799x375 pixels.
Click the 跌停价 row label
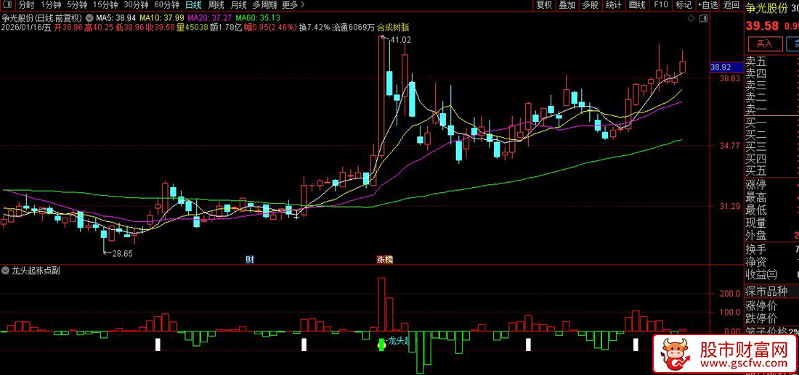click(761, 319)
